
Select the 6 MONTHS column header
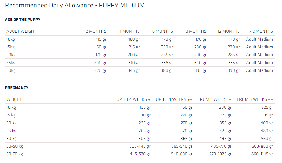point(163,31)
